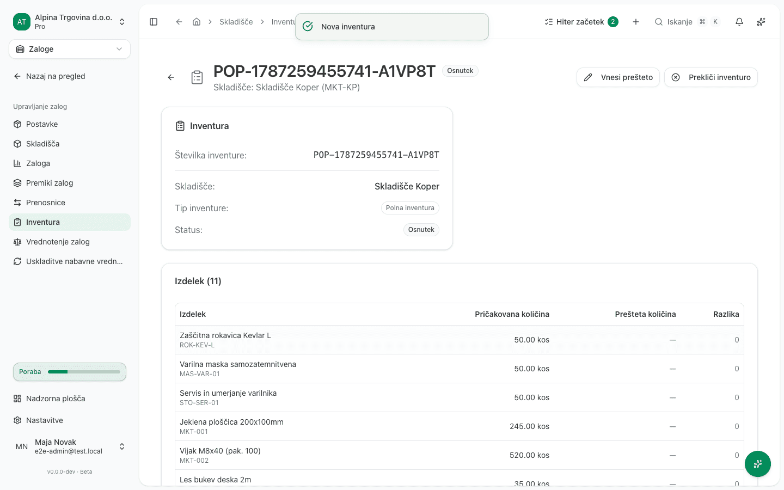Viewport: 784px width, 490px height.
Task: Click the MN user avatar
Action: [22, 446]
